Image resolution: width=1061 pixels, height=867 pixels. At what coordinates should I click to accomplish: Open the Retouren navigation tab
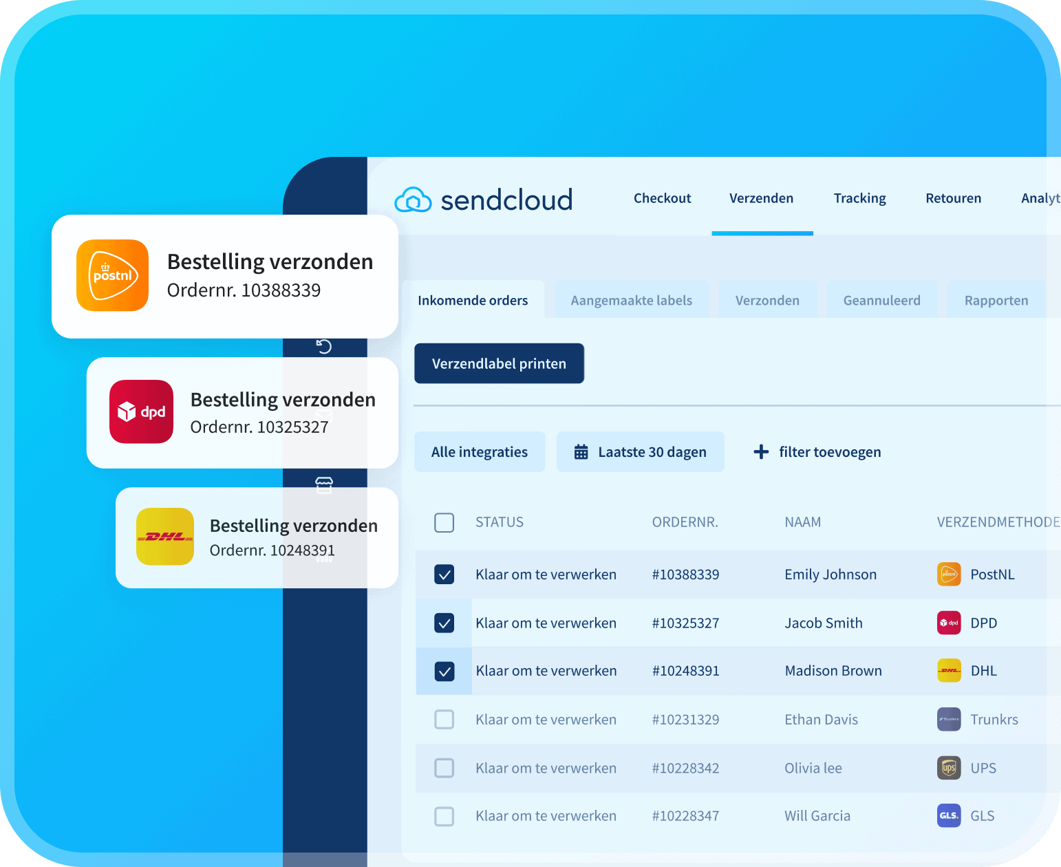tap(954, 198)
